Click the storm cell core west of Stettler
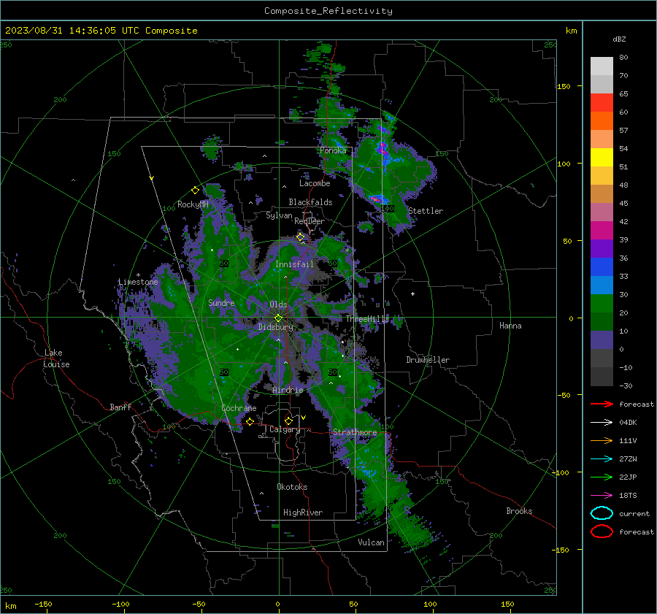Viewport: 657px width, 614px height. (x=376, y=199)
